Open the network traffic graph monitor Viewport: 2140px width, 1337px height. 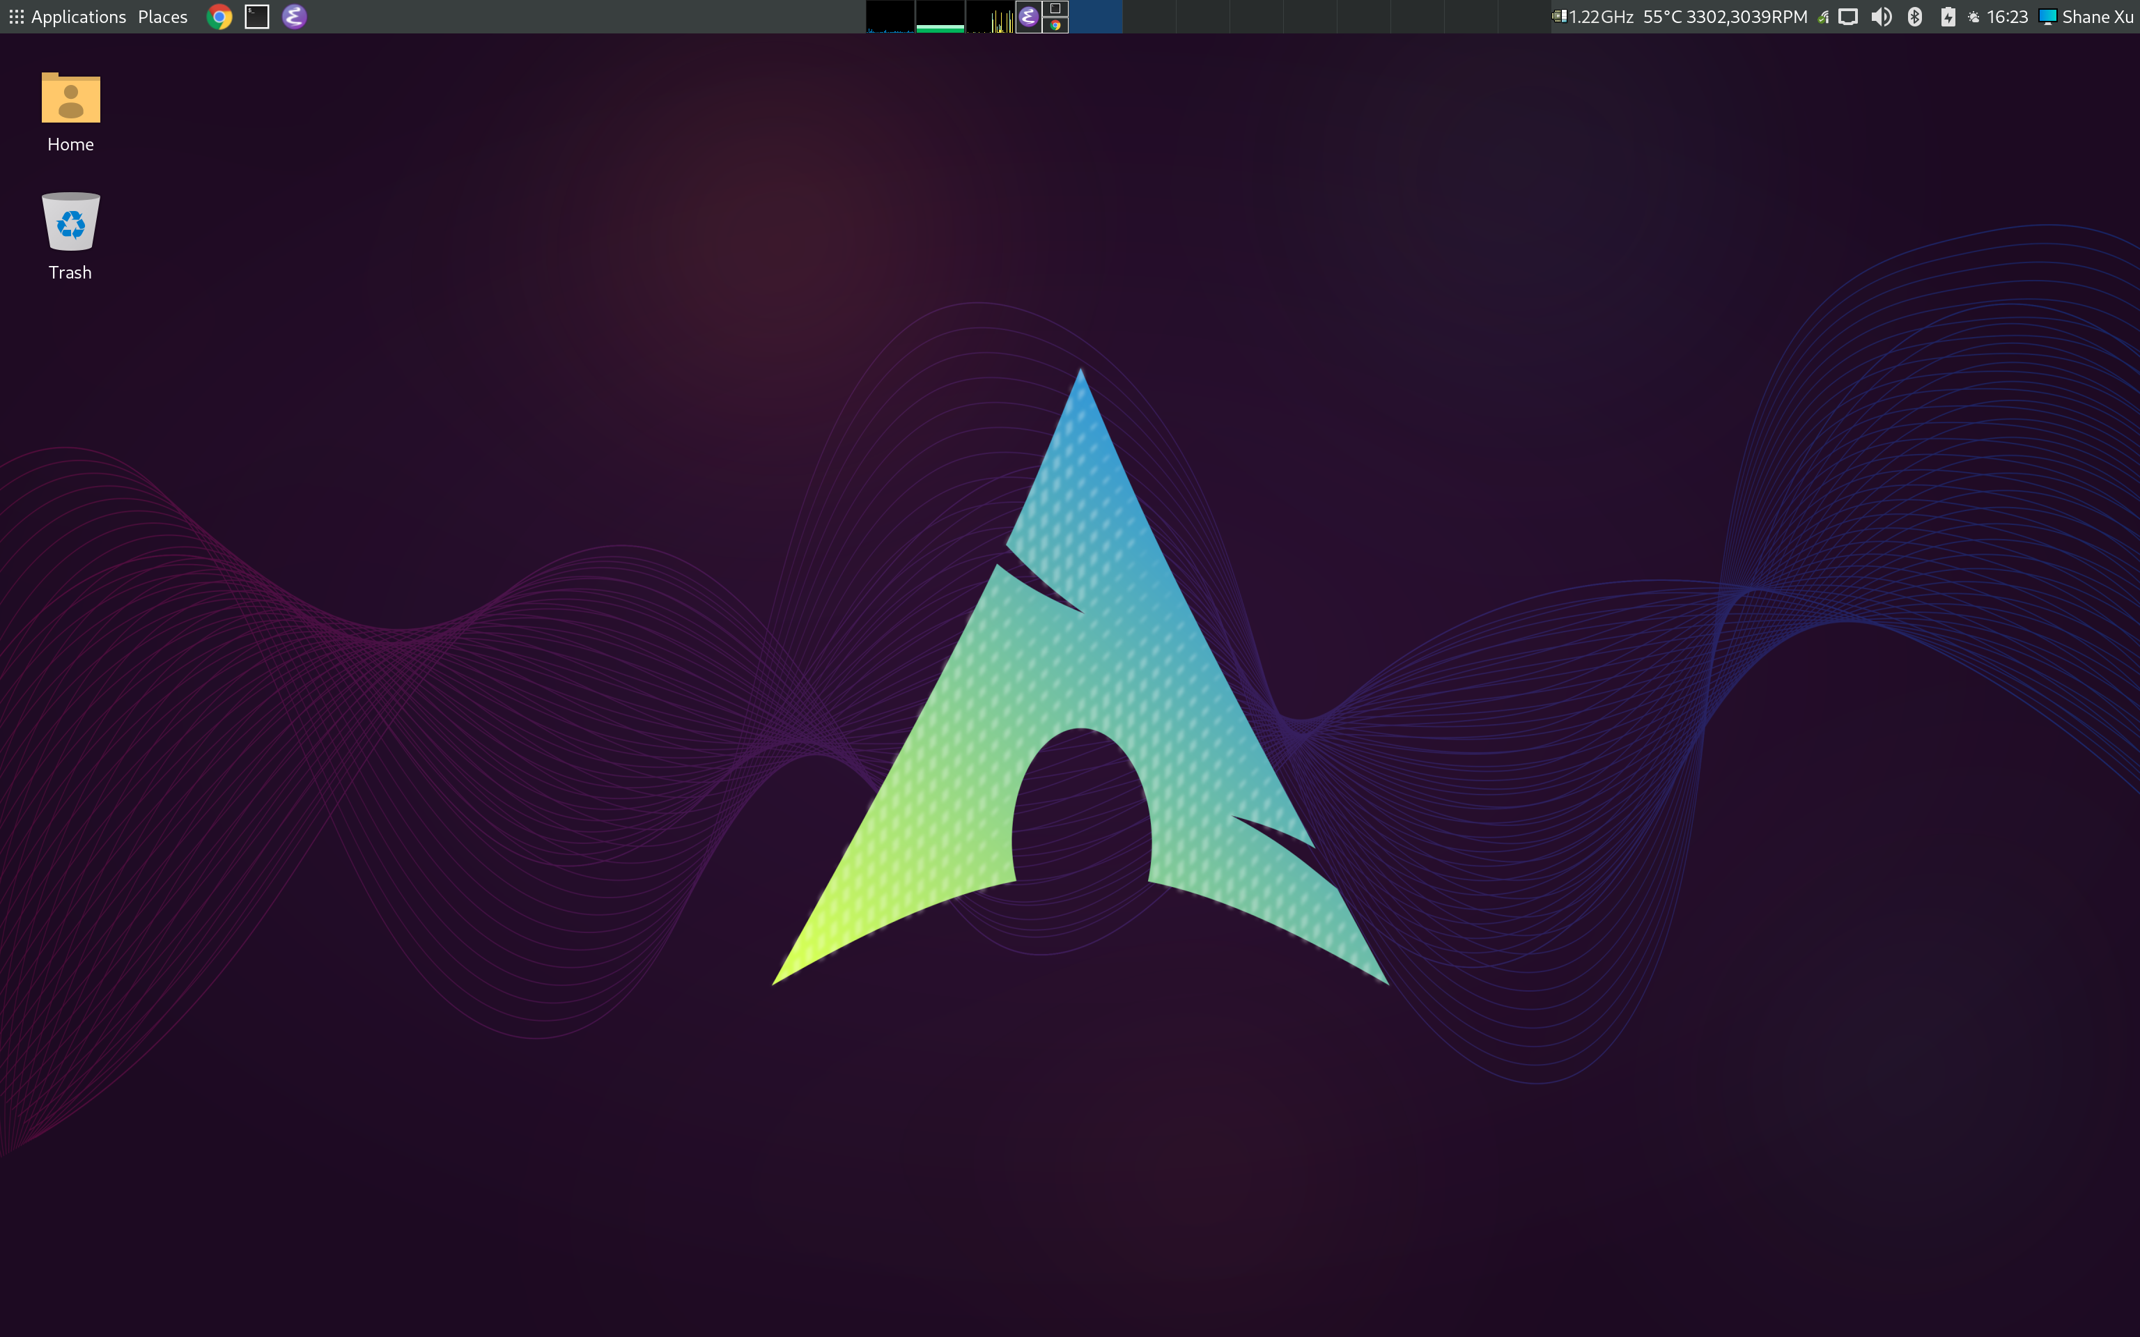click(x=992, y=17)
